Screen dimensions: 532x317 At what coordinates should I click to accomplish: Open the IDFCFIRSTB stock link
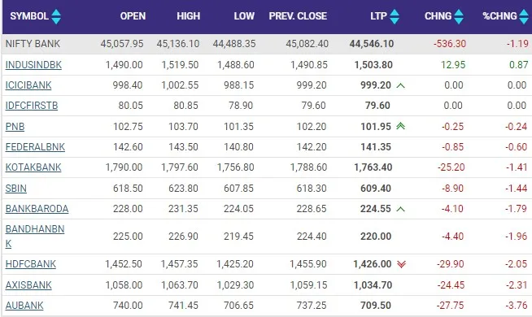[x=32, y=106]
